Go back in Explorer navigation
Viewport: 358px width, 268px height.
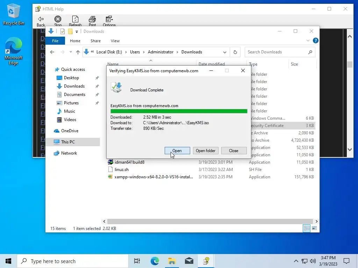[x=52, y=52]
